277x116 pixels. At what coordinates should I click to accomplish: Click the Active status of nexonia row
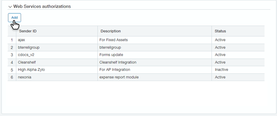point(220,77)
